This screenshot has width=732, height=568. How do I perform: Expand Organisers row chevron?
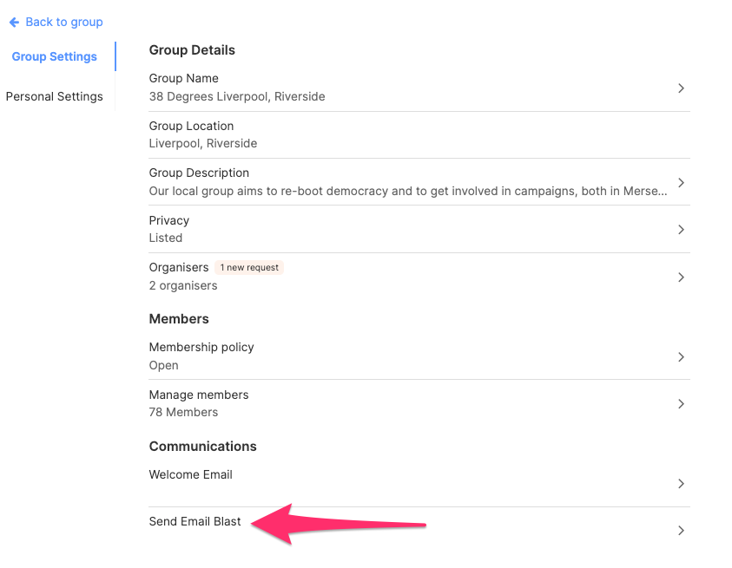pyautogui.click(x=681, y=277)
